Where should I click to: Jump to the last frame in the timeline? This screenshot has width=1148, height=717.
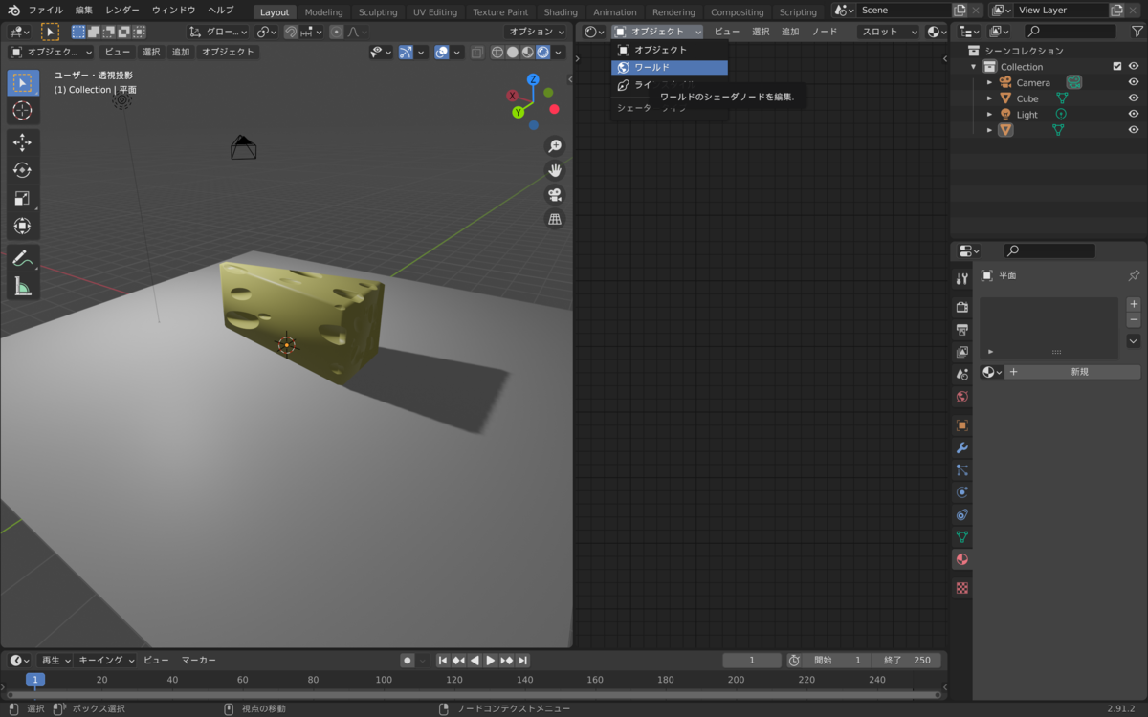click(523, 660)
